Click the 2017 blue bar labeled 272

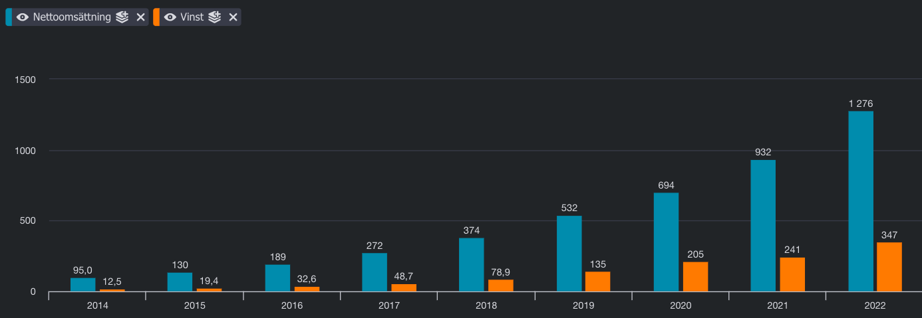coord(375,272)
